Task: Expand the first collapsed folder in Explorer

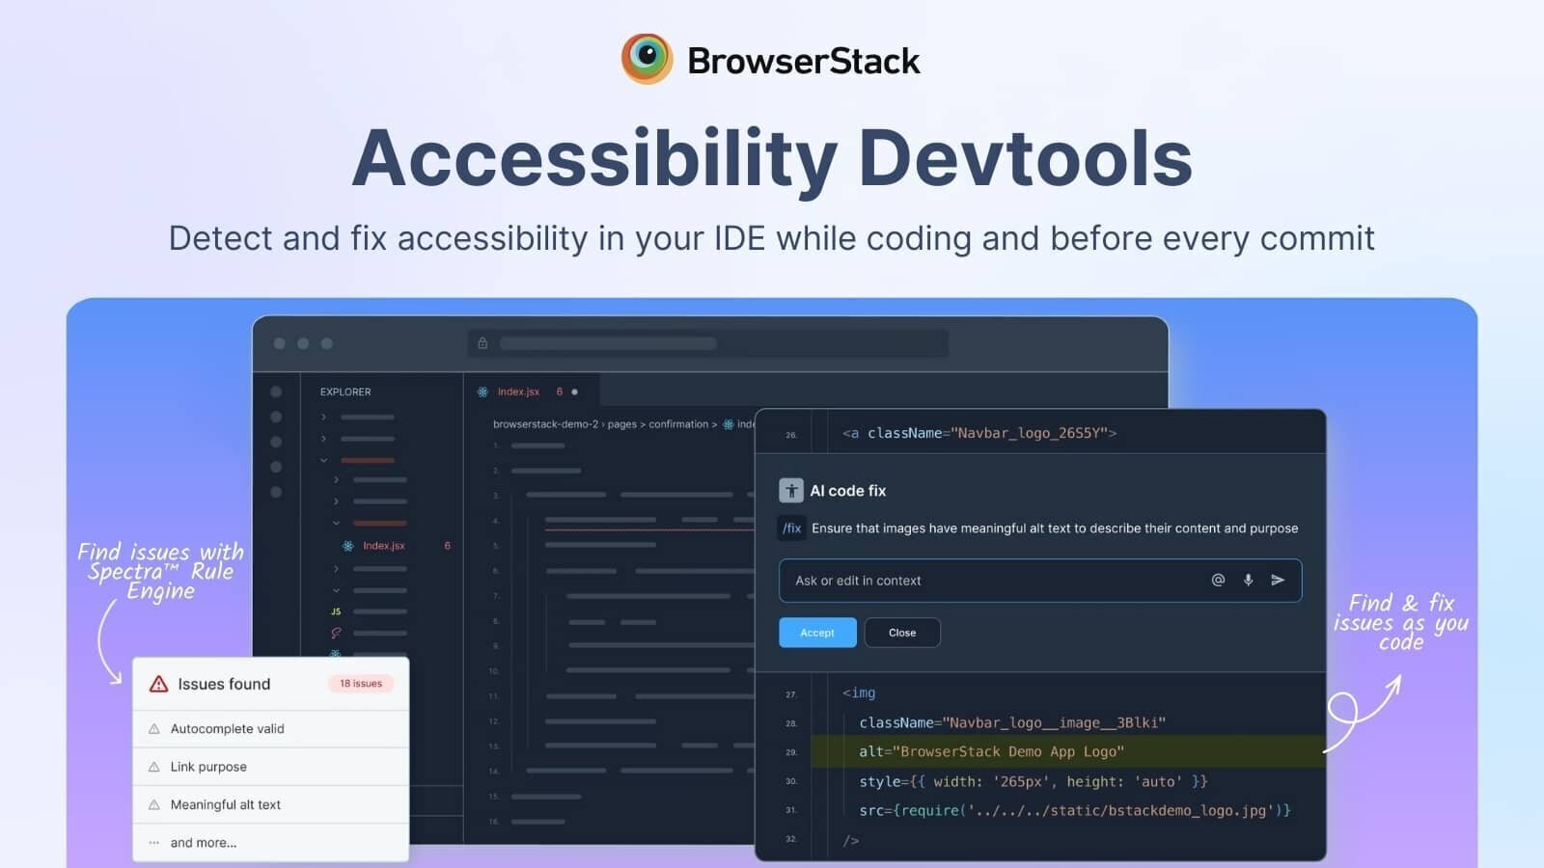Action: pyautogui.click(x=323, y=417)
